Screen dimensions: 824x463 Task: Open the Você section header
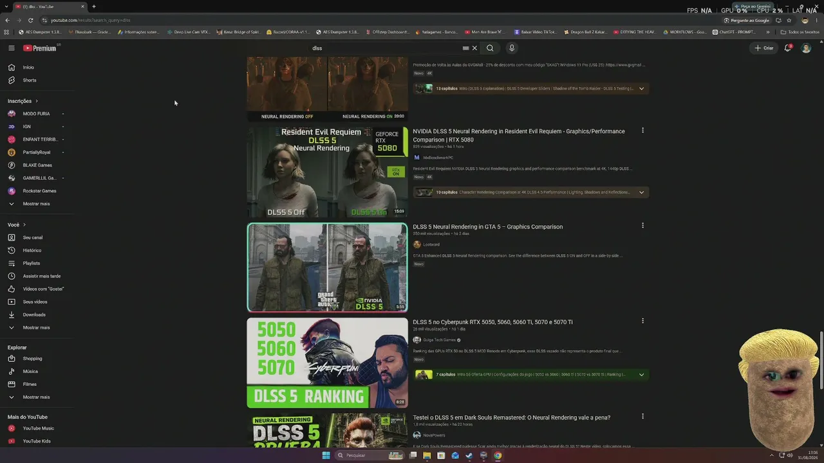coord(17,225)
